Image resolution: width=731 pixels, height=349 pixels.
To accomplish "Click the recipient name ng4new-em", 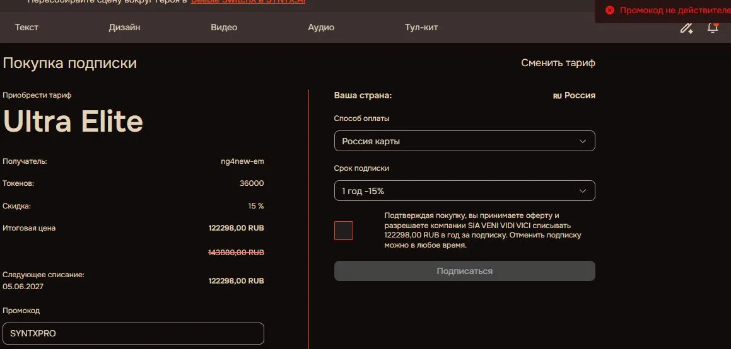I will (242, 161).
